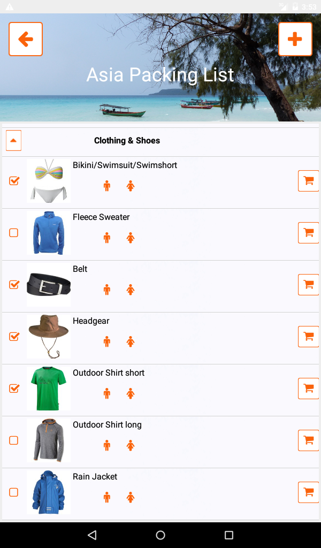Screen dimensions: 321x548
Task: Tick the Rain Jacket checkbox
Action: point(13,492)
